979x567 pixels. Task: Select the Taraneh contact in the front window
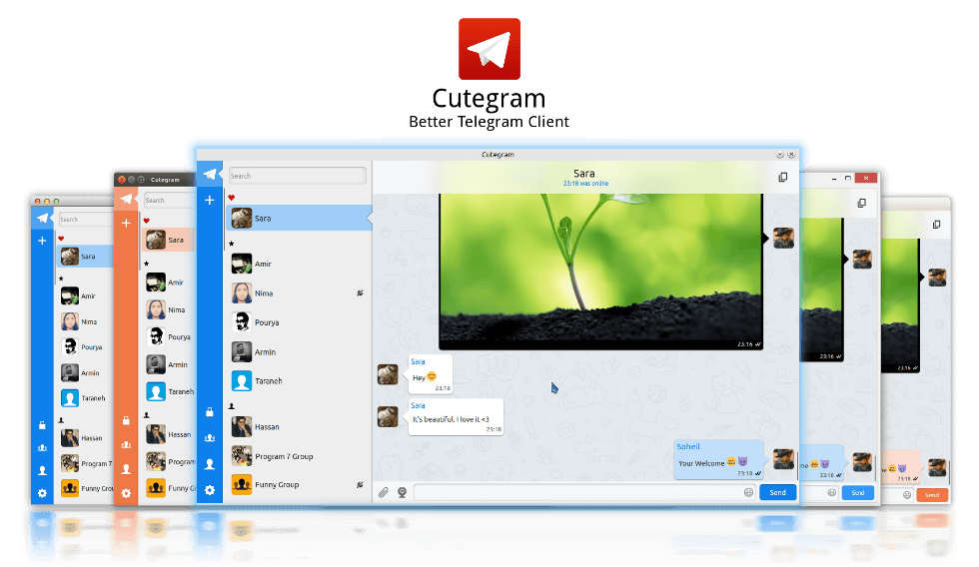tap(299, 381)
